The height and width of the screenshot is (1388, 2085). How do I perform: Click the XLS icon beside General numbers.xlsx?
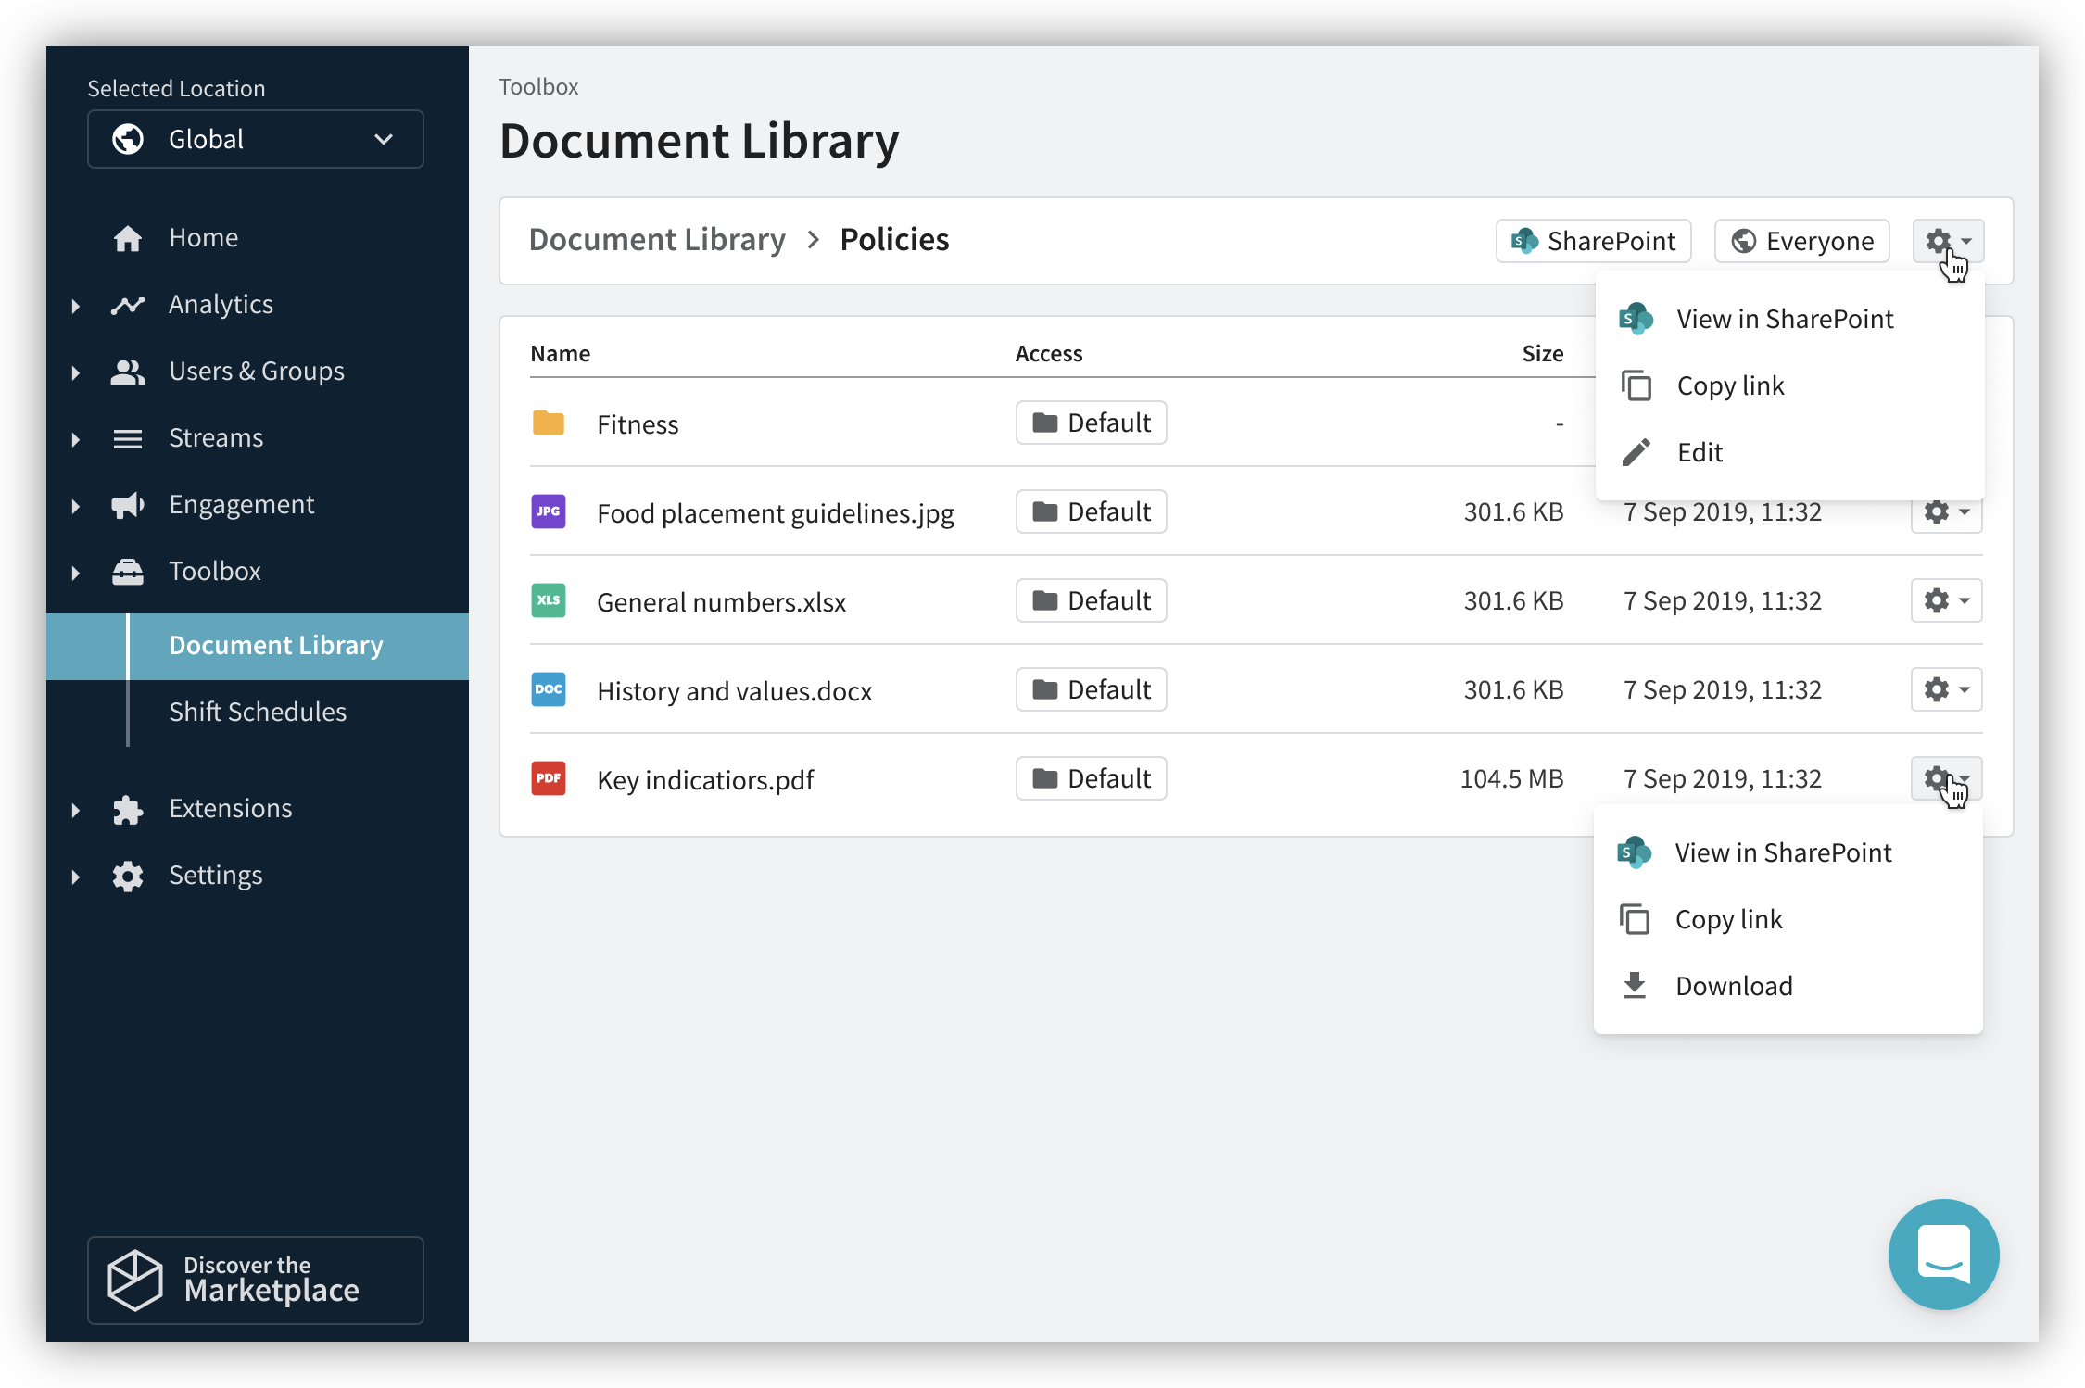[549, 600]
